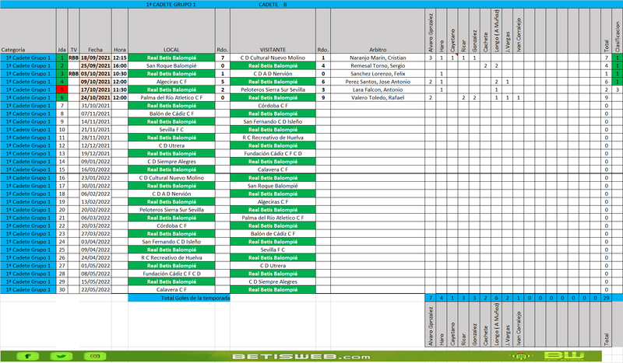Select the date cell '25/09/2021'
This screenshot has width=623, height=363.
(95, 65)
